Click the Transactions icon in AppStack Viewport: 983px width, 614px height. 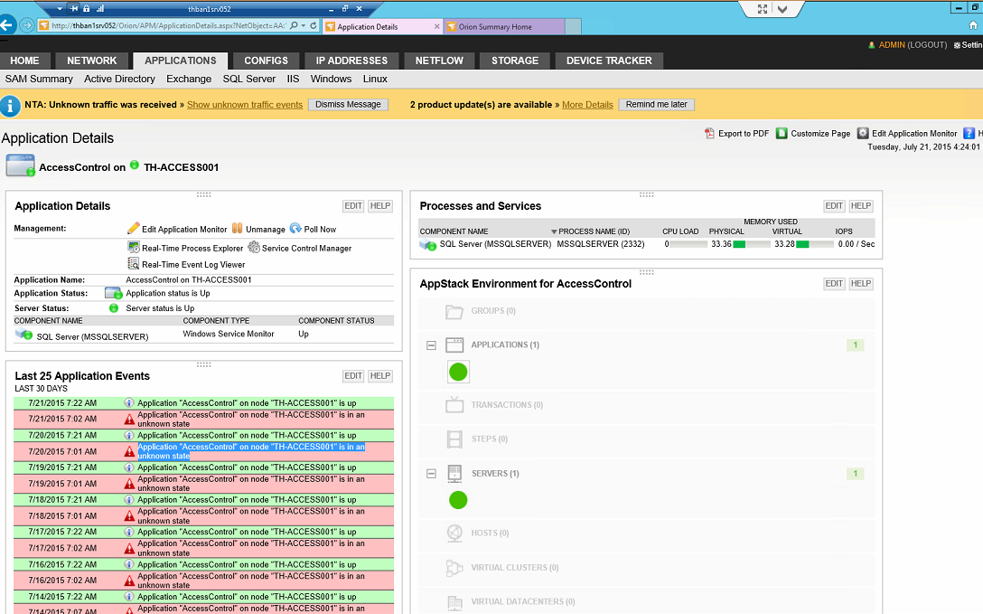coord(454,404)
